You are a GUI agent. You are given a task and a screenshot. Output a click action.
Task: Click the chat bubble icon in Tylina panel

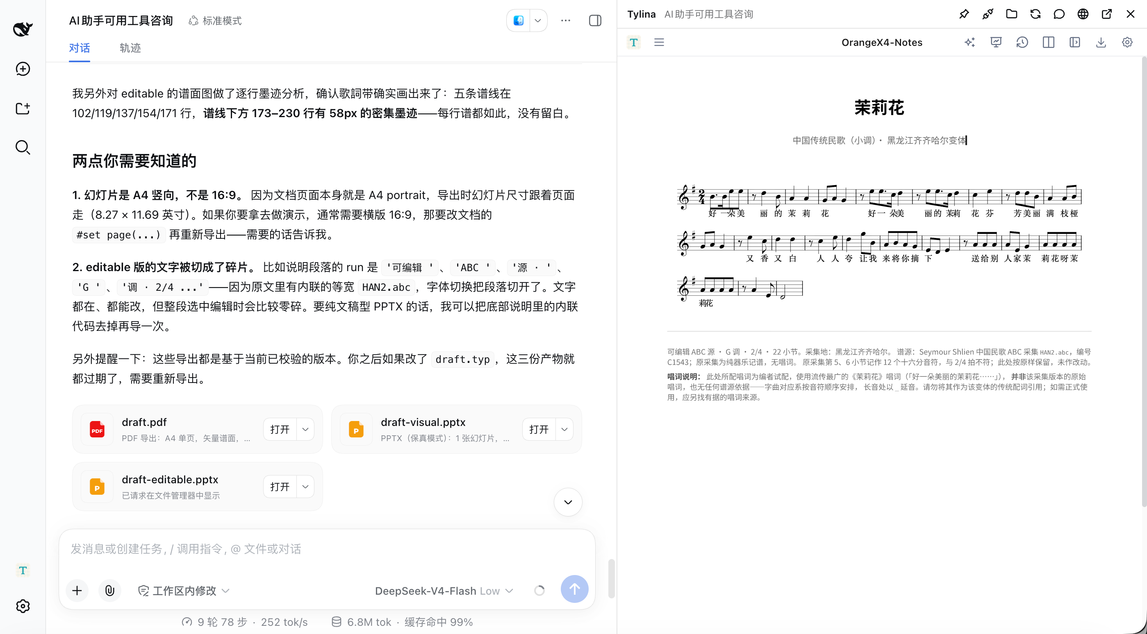(x=1059, y=14)
